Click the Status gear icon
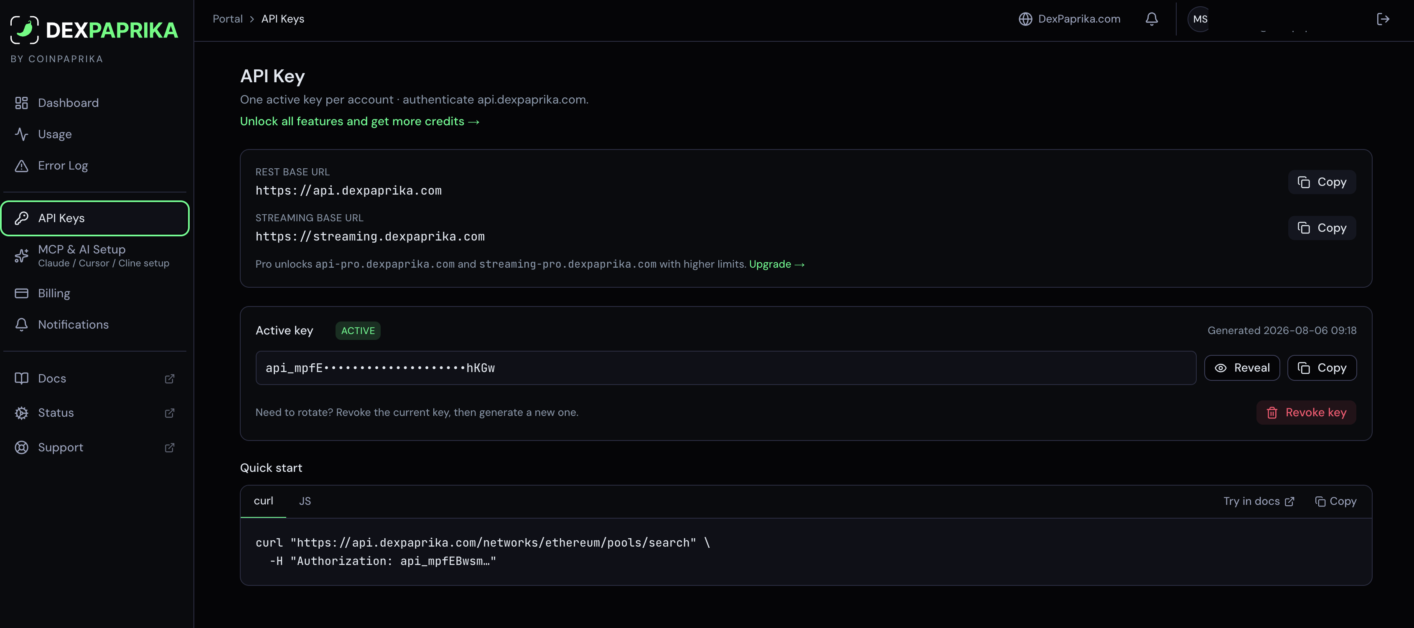Viewport: 1414px width, 628px height. point(21,413)
